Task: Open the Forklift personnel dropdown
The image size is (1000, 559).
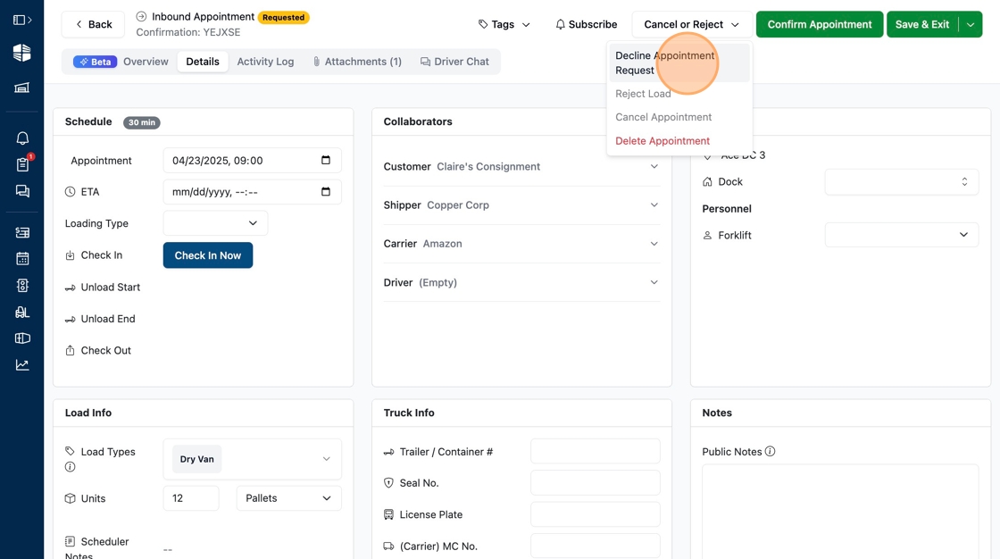Action: click(x=901, y=235)
